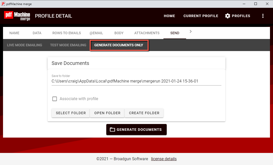Enable the Associate with profile checkbox
Viewport: 273px width, 165px height.
click(54, 99)
